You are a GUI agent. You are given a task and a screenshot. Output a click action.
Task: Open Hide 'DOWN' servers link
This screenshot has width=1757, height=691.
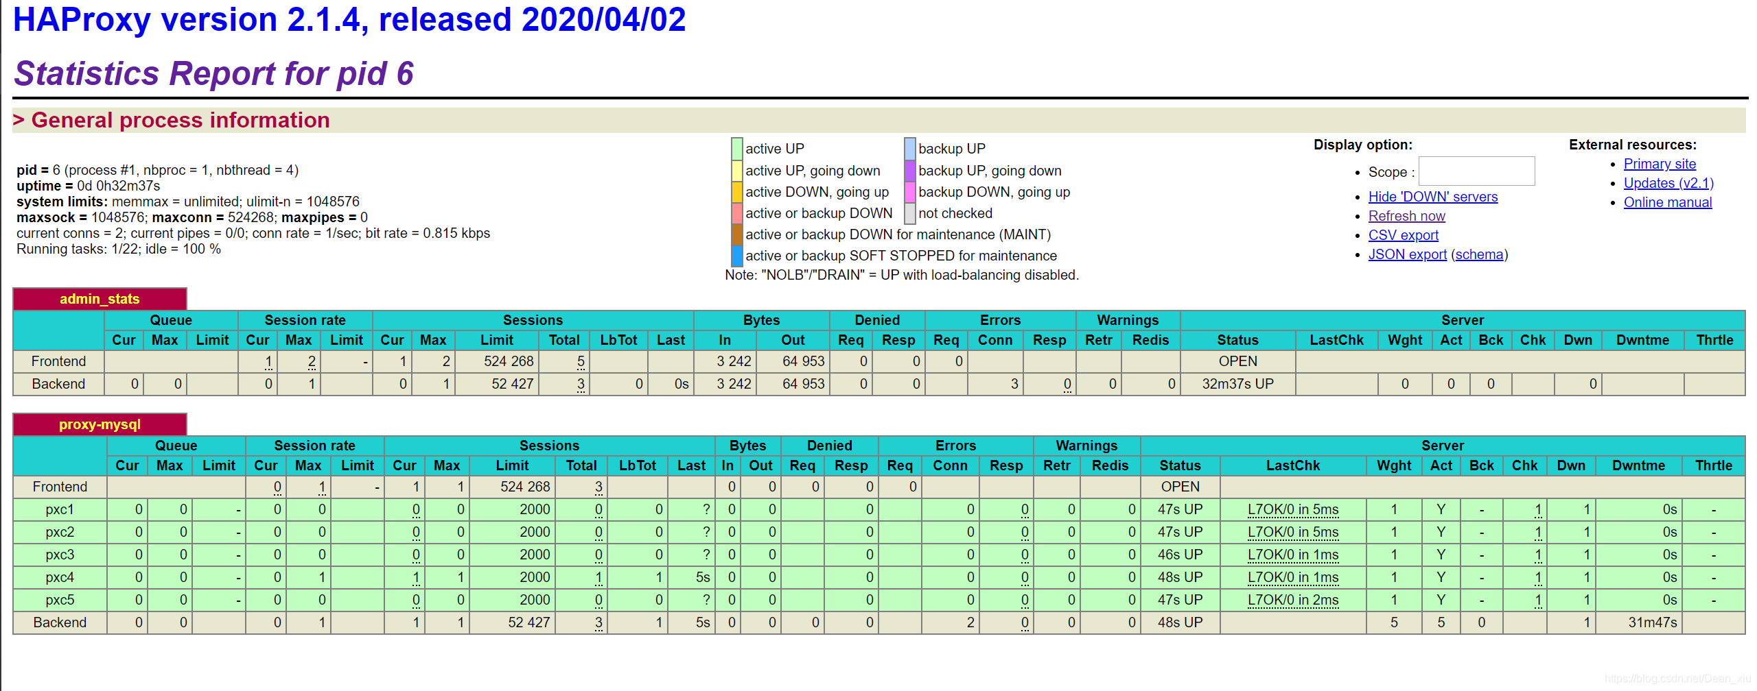click(1432, 197)
